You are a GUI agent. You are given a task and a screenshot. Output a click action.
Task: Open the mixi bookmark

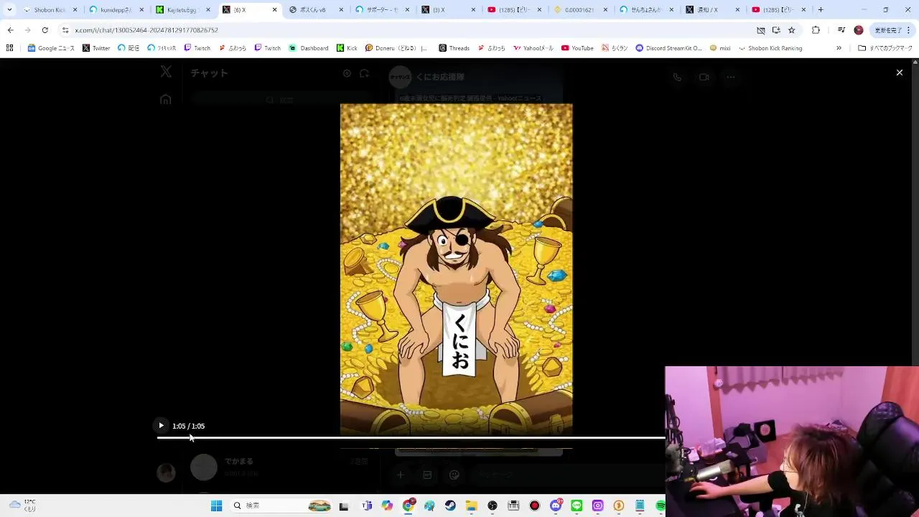pyautogui.click(x=720, y=48)
